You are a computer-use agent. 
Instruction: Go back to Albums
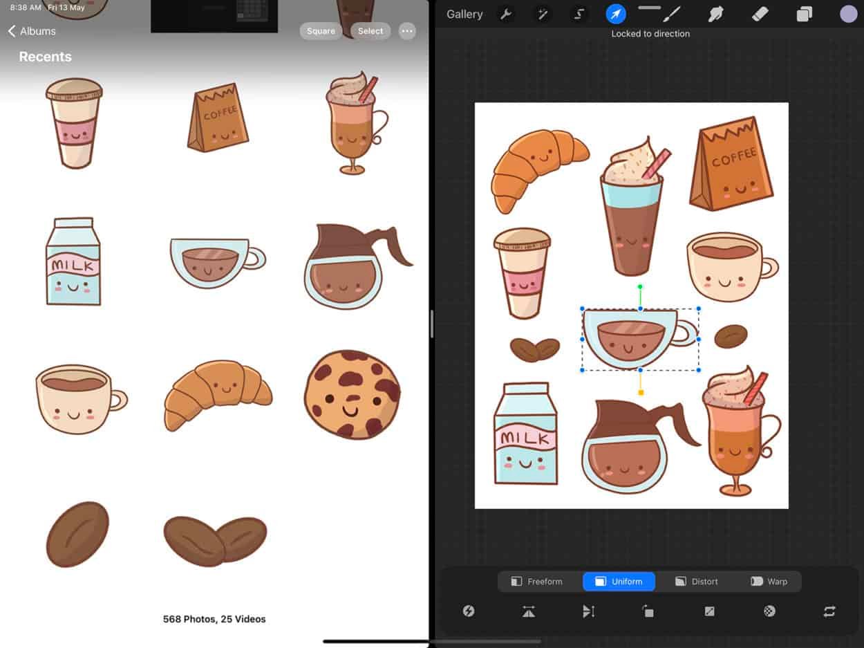pyautogui.click(x=32, y=31)
